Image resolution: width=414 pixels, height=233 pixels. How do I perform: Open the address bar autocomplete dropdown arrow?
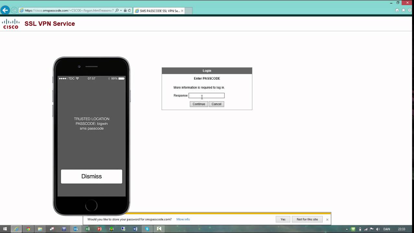click(x=121, y=10)
